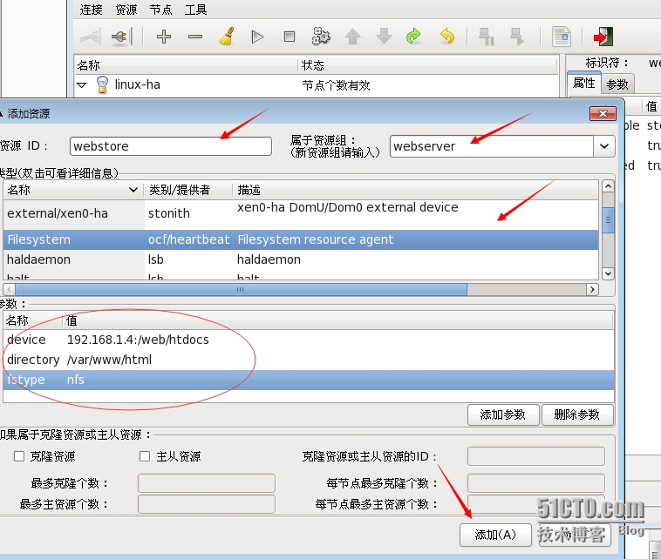Click the green curved-arrow toolbar icon
This screenshot has height=559, width=661.
[413, 37]
